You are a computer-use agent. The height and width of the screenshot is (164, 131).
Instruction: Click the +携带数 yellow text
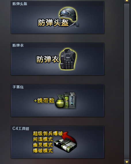44,100
